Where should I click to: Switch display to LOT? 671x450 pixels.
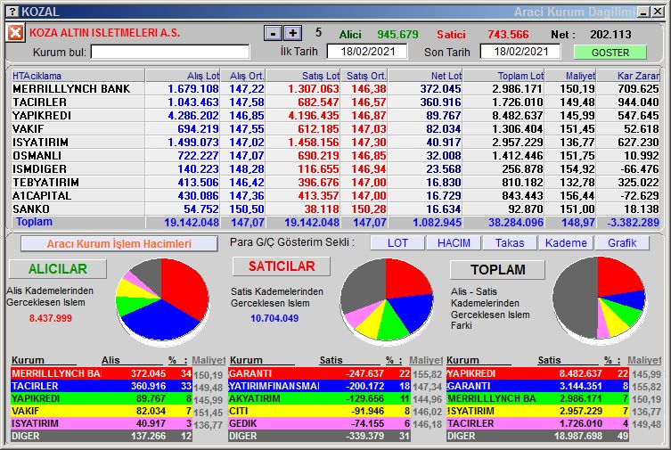397,243
